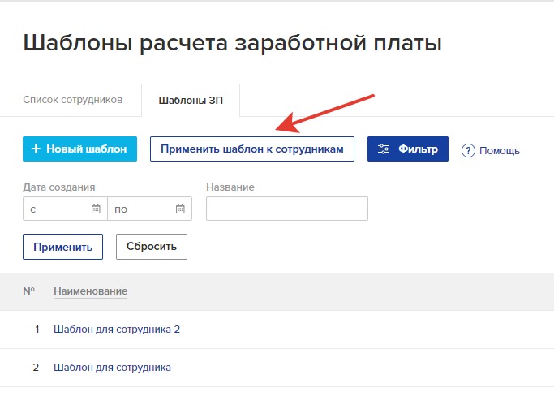Click Применить шаблон к сотрудникам button
Screen dimensions: 554x418
pos(252,149)
